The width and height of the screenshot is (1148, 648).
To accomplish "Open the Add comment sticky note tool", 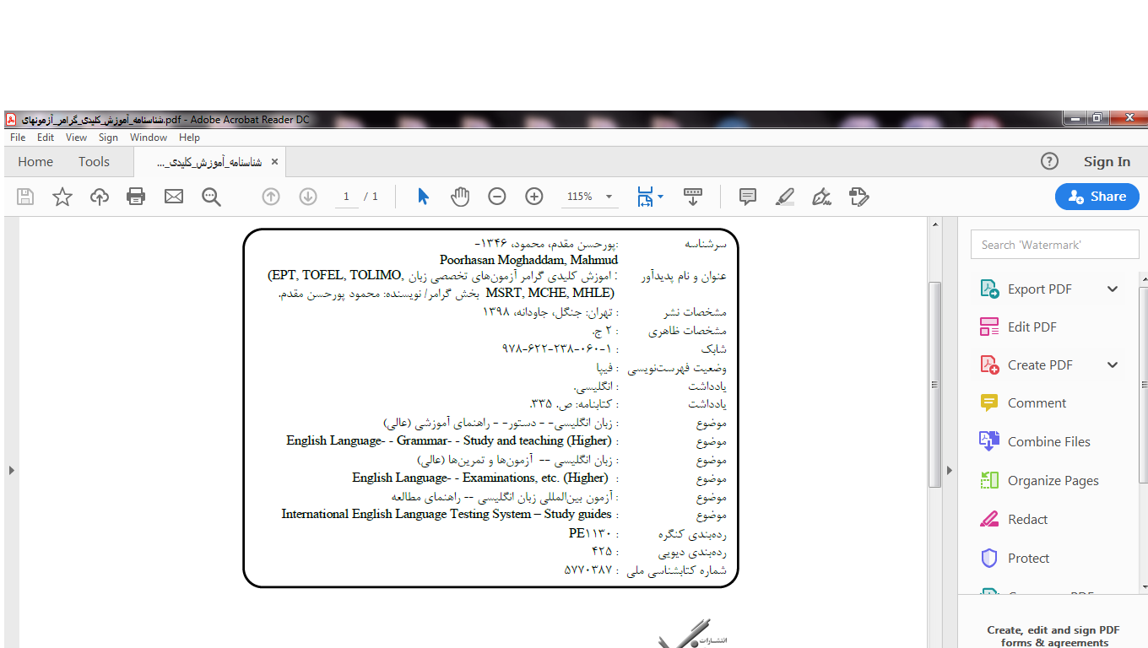I will (747, 197).
